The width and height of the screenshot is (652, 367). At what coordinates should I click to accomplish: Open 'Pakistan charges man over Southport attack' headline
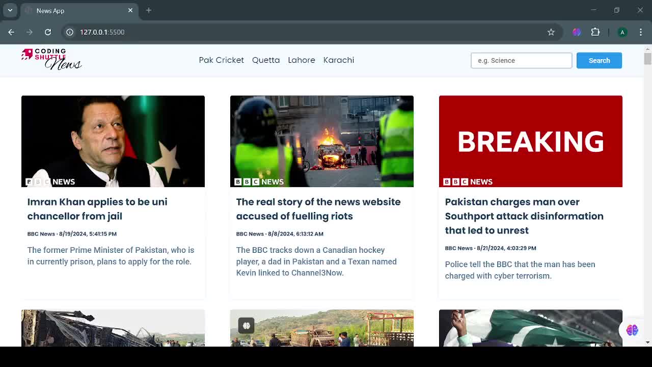click(x=524, y=216)
